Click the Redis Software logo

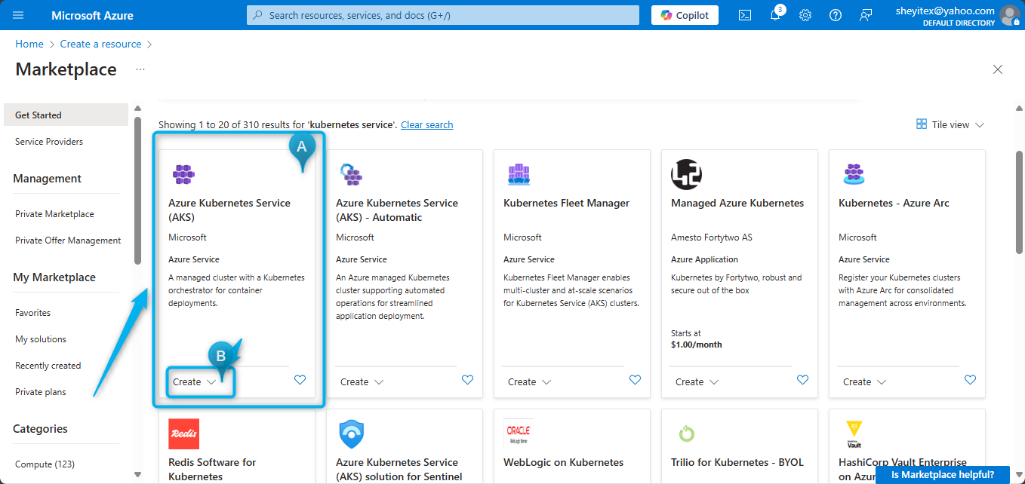coord(183,433)
